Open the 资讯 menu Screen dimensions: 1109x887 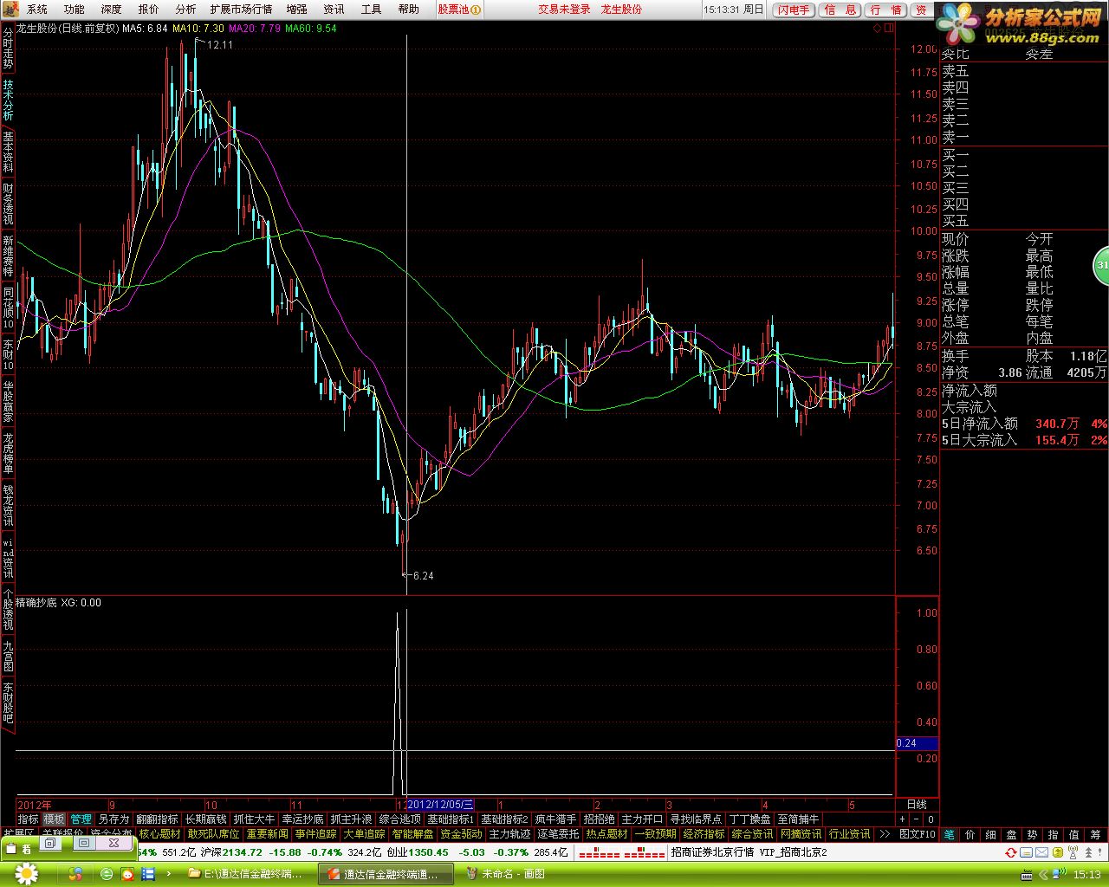click(x=334, y=10)
